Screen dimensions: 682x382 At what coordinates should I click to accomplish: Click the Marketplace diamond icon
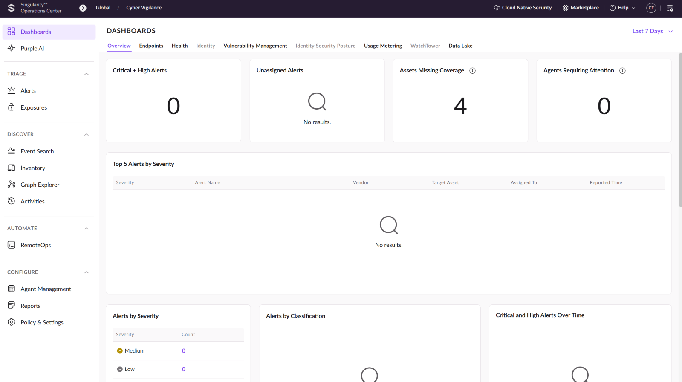tap(565, 8)
